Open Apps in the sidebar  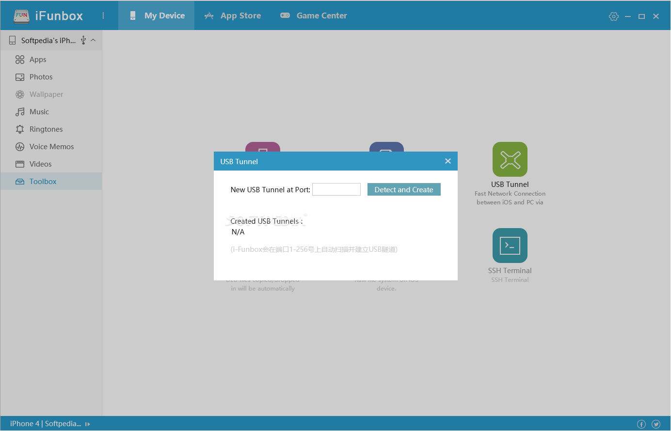point(51,60)
